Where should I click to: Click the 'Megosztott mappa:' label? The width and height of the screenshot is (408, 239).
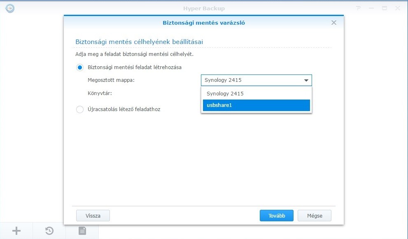coord(111,80)
